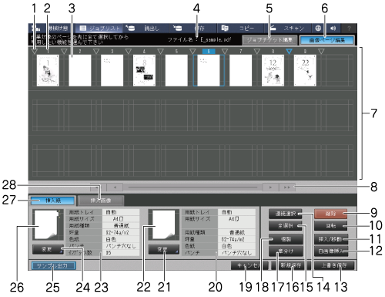Click the 挿入/移動 button
The image size is (385, 297).
[331, 239]
